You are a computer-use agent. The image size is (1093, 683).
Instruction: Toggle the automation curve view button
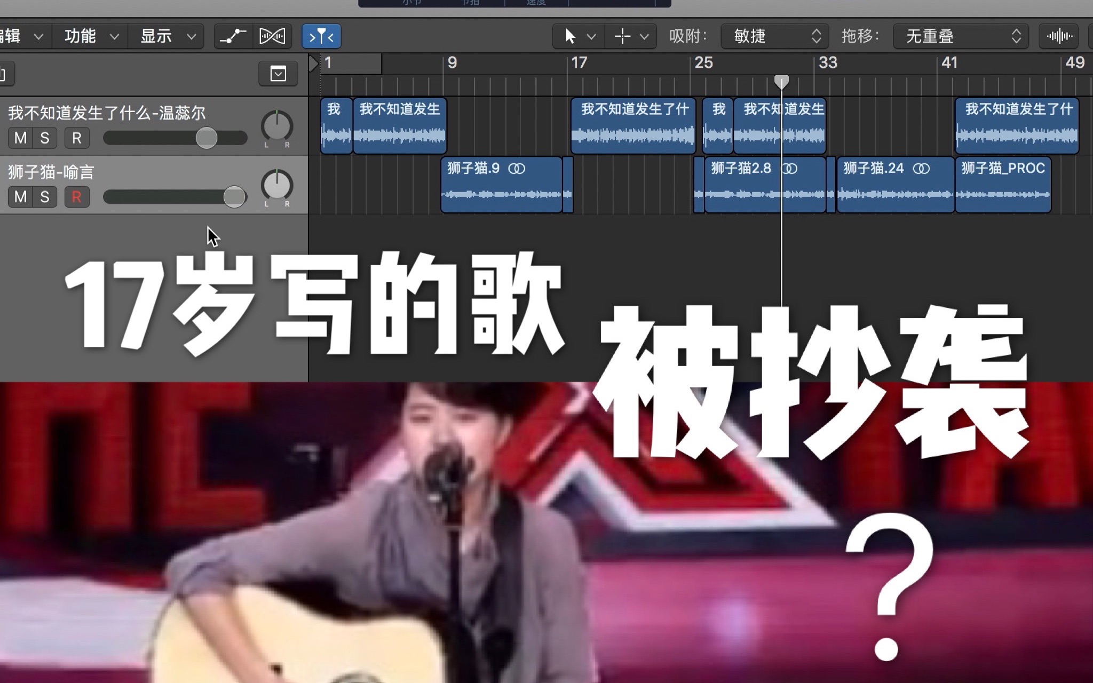point(233,36)
